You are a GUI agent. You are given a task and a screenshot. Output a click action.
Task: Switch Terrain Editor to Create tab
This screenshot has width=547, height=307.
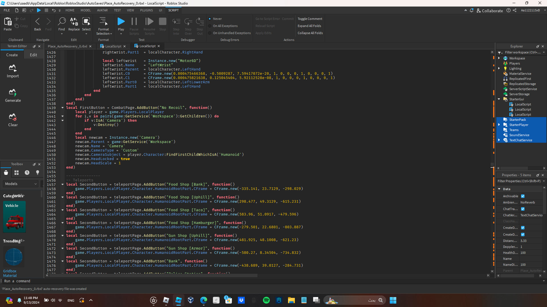[12, 55]
